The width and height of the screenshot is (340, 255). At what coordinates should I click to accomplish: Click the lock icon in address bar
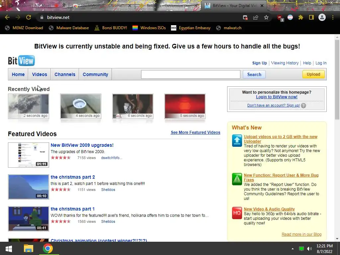tap(42, 17)
